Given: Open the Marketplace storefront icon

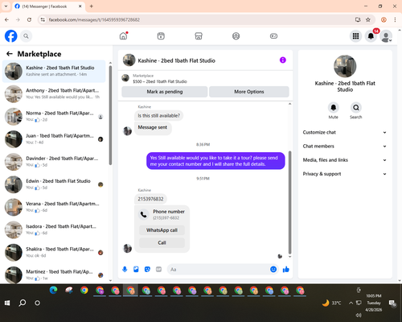Looking at the screenshot, I should point(199,36).
